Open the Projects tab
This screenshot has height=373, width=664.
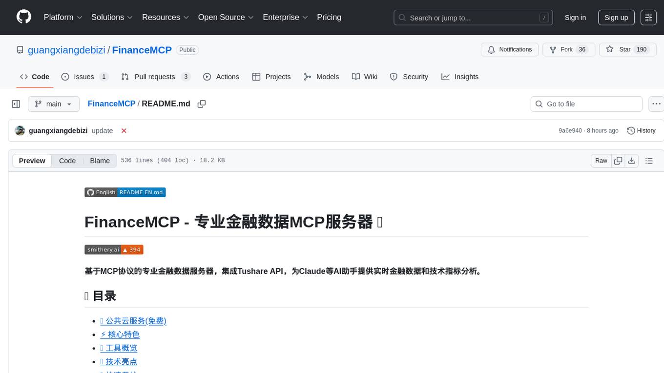point(271,77)
